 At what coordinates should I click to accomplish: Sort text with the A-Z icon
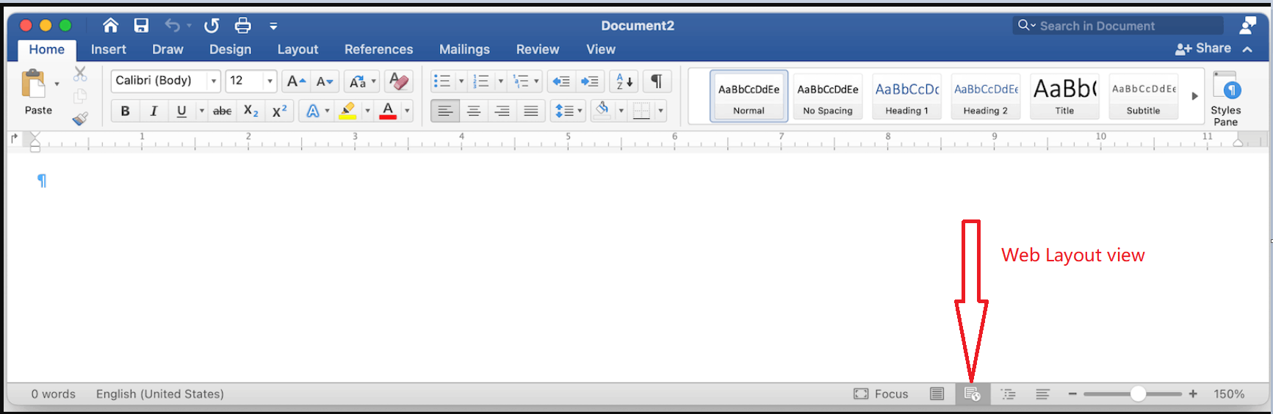[x=624, y=81]
